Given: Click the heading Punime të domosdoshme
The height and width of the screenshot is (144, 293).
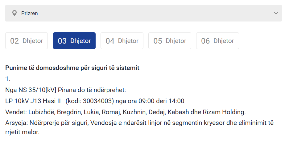Looking at the screenshot, I should (x=72, y=68).
